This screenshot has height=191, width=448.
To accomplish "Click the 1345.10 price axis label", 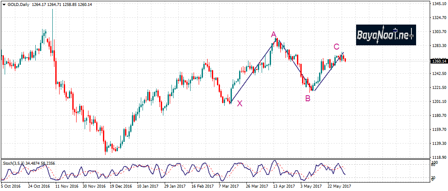I will [x=439, y=4].
